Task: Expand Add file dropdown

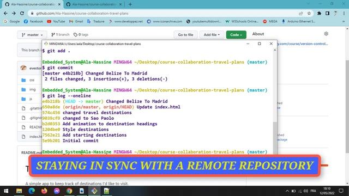Action: click(212, 35)
